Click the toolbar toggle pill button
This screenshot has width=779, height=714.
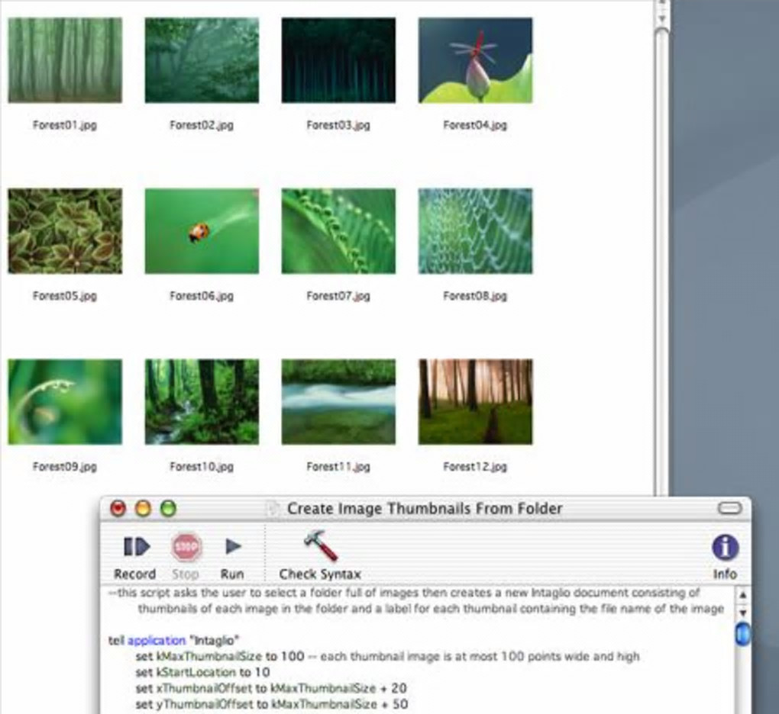[729, 509]
